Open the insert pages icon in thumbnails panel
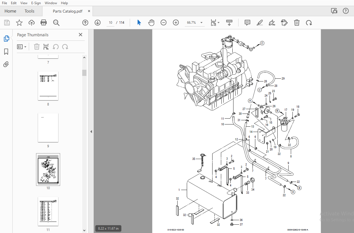This screenshot has height=233, width=354. click(x=46, y=47)
